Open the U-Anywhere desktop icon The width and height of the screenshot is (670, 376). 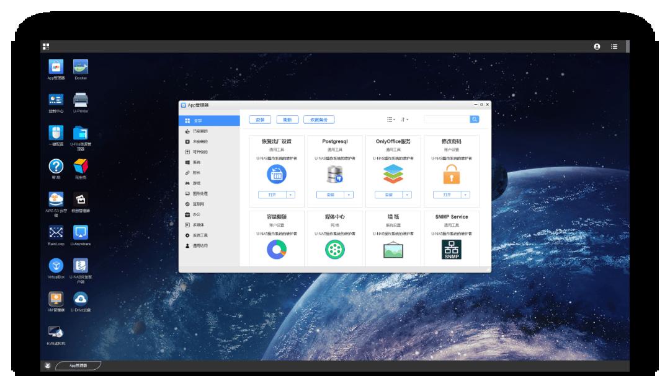tap(80, 232)
